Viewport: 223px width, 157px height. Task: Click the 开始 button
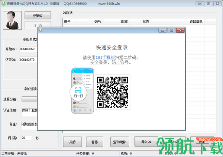[x=72, y=142]
